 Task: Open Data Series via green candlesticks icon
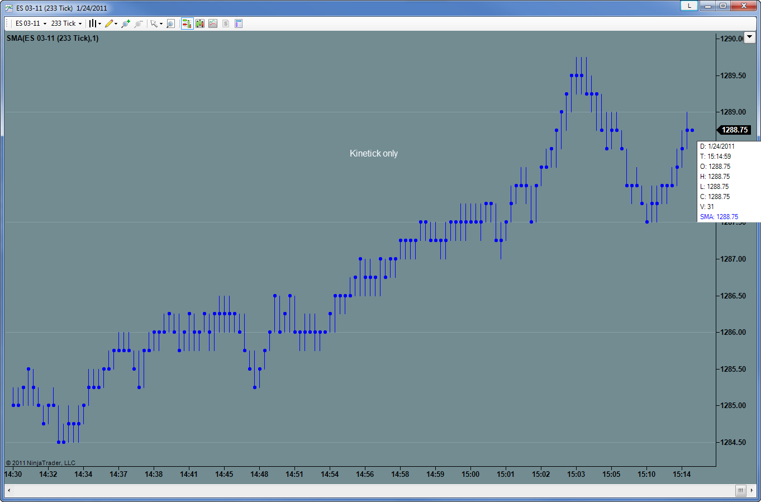tap(200, 23)
